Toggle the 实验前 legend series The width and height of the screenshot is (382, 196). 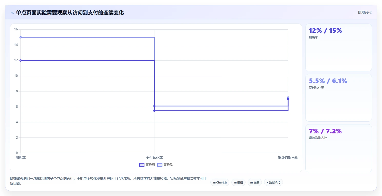coord(147,165)
